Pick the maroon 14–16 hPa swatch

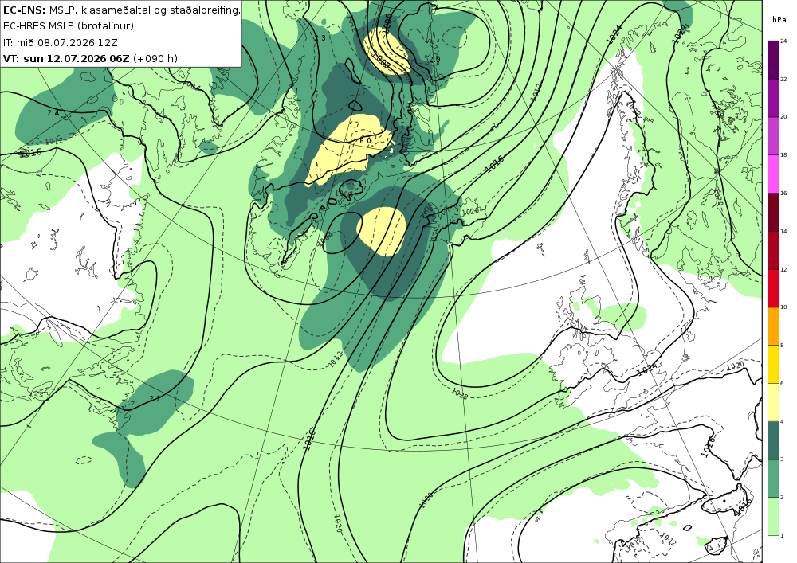(773, 212)
